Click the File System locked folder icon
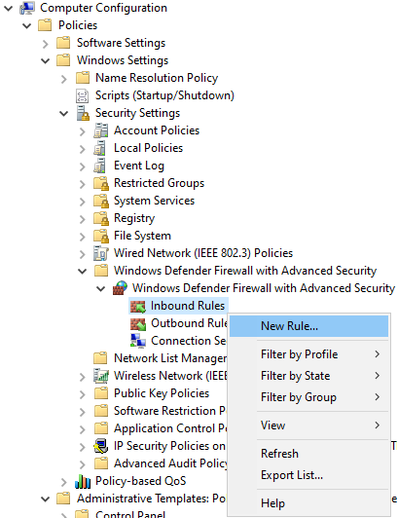Image resolution: width=398 pixels, height=518 pixels. coord(101,236)
